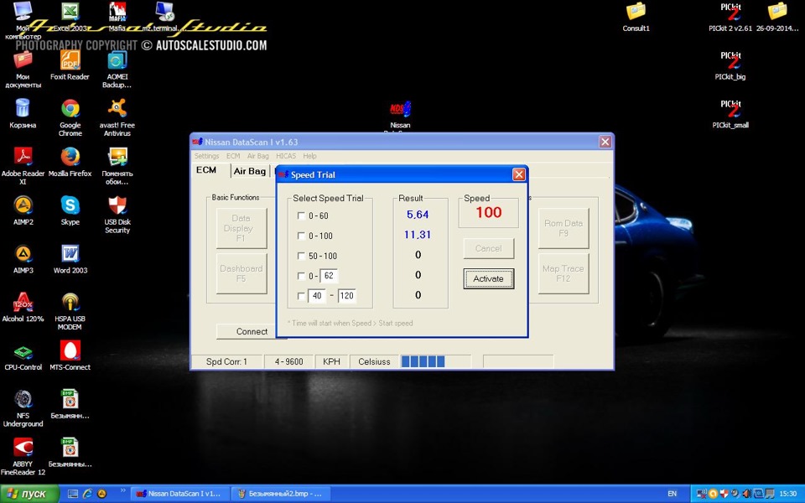Open Settings menu in Nissan DataScan
The height and width of the screenshot is (503, 805).
point(206,156)
